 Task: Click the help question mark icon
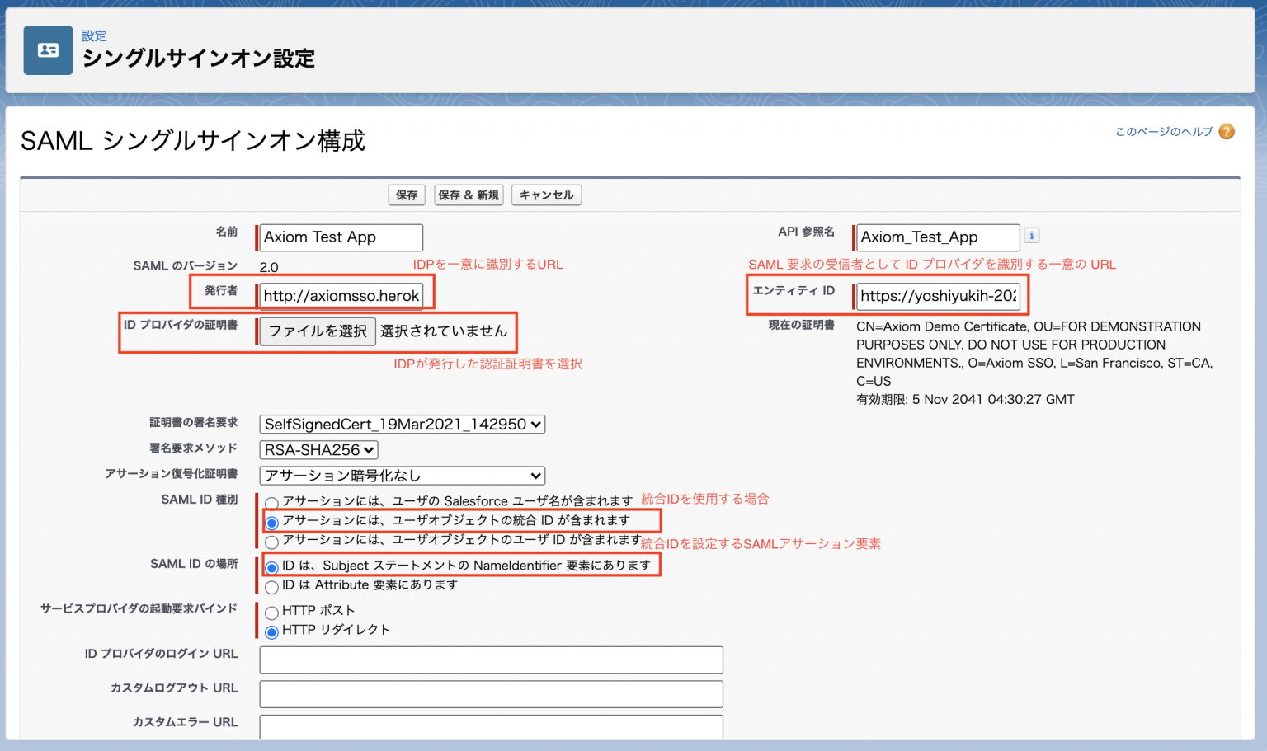point(1227,131)
